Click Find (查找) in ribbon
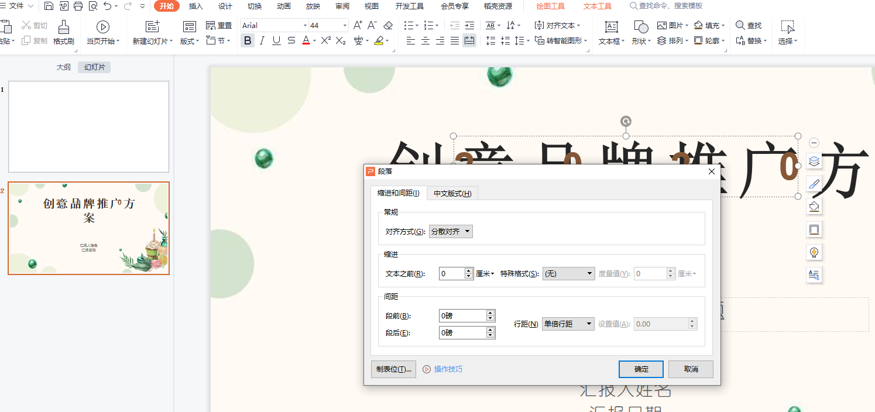875x412 pixels. (749, 25)
